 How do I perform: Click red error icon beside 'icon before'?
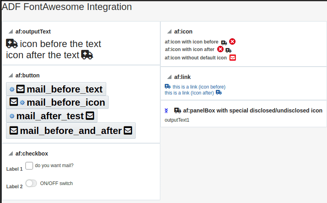(x=232, y=41)
